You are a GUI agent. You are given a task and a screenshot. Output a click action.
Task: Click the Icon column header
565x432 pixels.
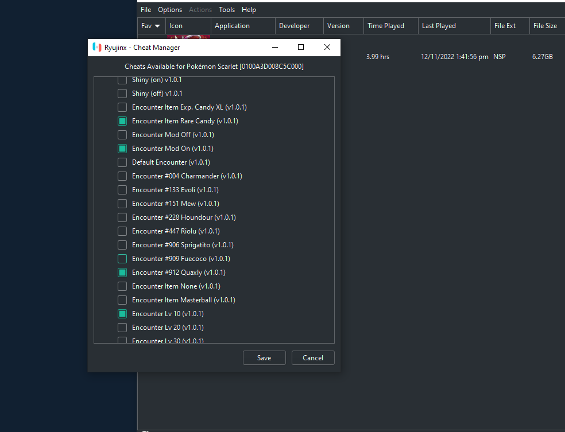tap(188, 26)
